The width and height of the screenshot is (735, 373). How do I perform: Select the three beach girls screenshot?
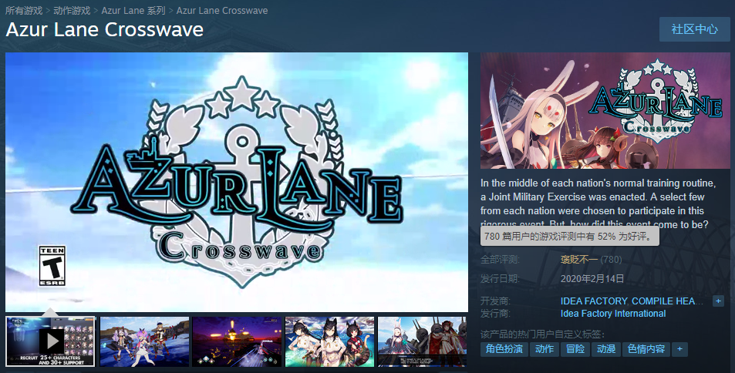tap(329, 341)
